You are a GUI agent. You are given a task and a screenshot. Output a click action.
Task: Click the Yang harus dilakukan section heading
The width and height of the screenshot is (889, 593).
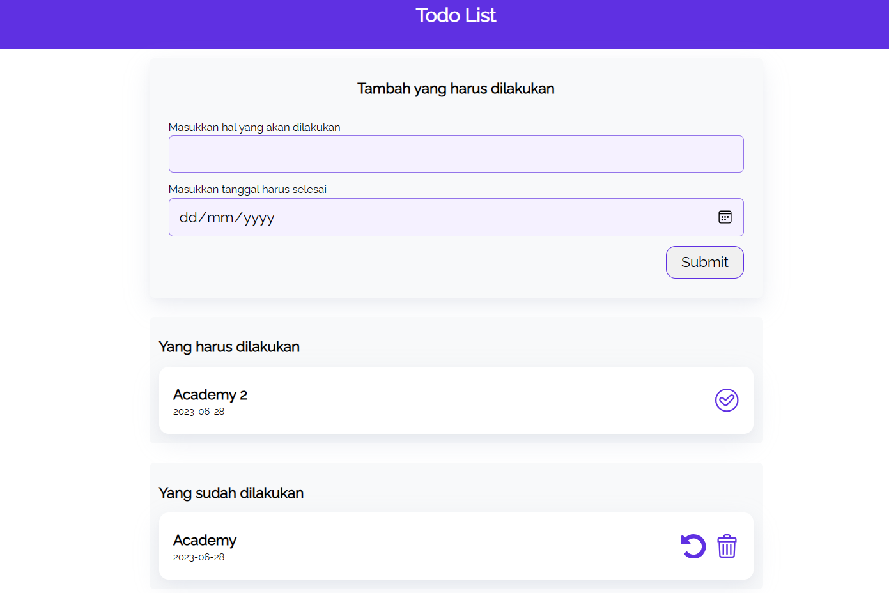click(x=229, y=346)
